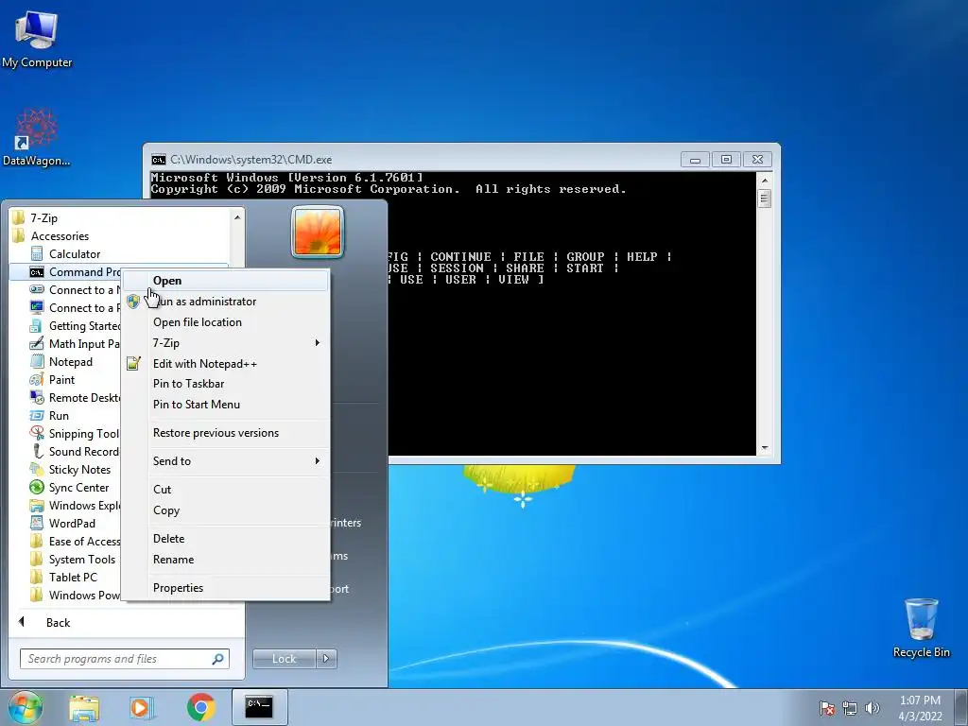
Task: Click the Windows Start orb
Action: point(25,707)
